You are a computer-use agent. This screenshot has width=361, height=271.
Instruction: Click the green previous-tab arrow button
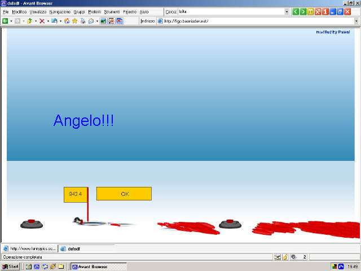pyautogui.click(x=296, y=11)
